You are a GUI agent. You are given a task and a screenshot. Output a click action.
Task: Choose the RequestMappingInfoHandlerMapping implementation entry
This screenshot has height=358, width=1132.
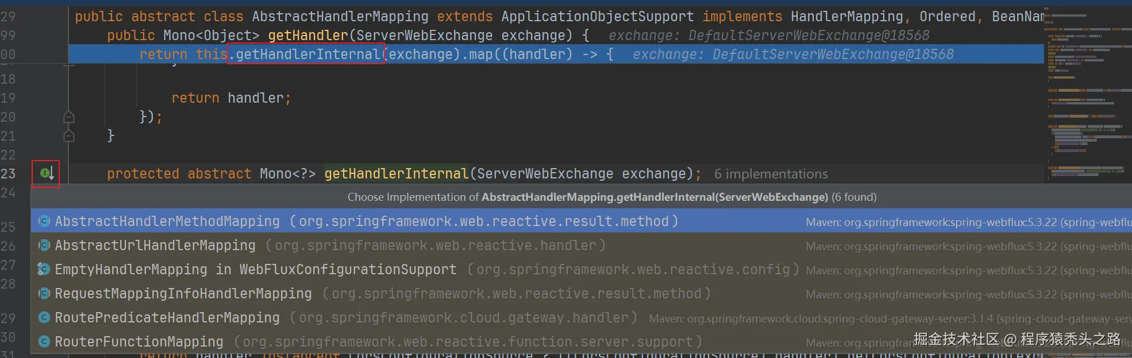click(x=183, y=294)
